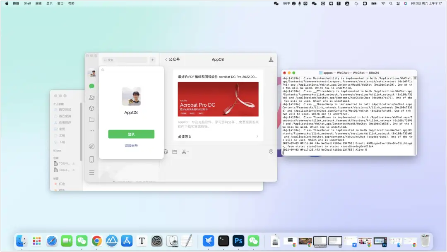Open WeChat hamburger settings menu
The width and height of the screenshot is (447, 252).
(x=91, y=173)
